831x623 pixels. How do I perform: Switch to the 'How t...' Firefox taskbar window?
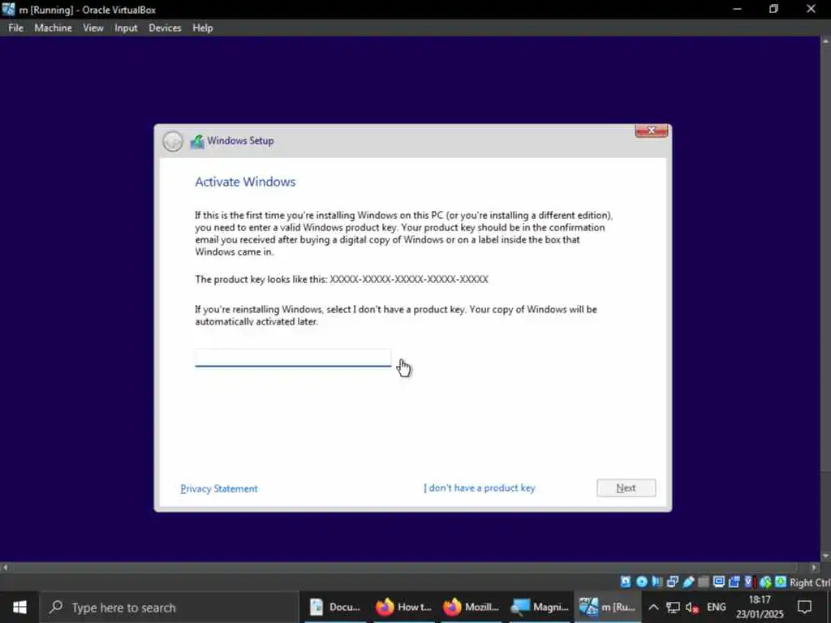[404, 607]
